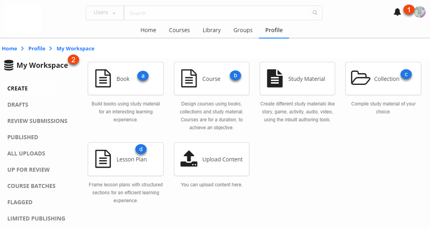
Task: Click the Book document icon
Action: click(103, 79)
